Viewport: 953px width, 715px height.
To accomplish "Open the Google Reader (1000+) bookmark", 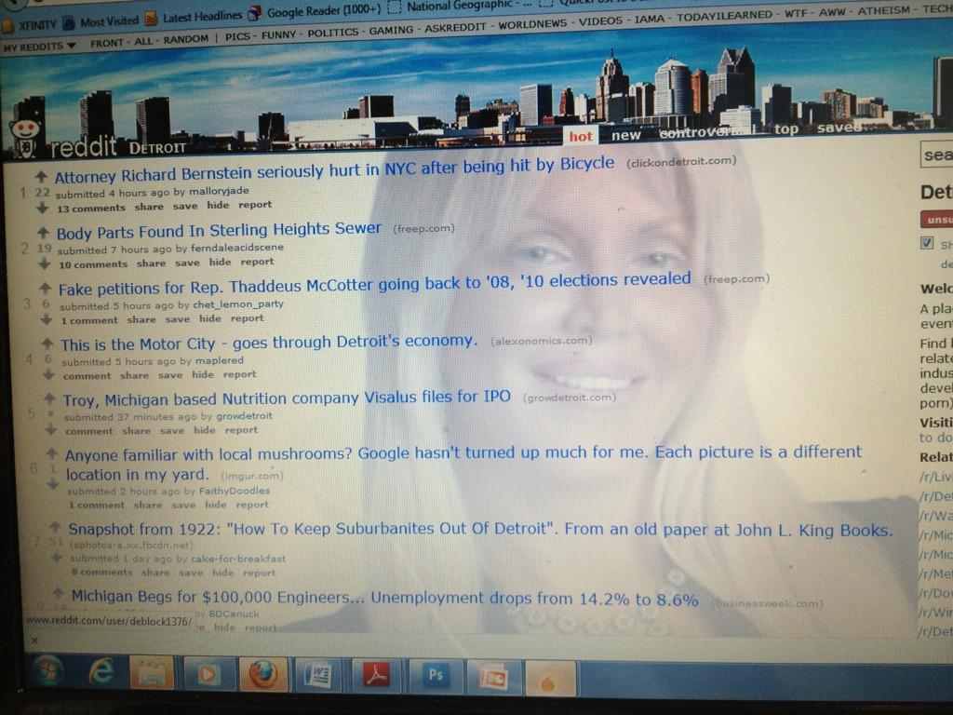I will tap(315, 11).
